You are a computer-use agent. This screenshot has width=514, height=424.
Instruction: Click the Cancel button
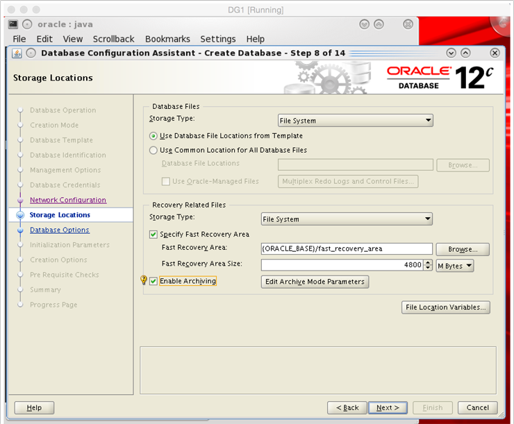(478, 407)
